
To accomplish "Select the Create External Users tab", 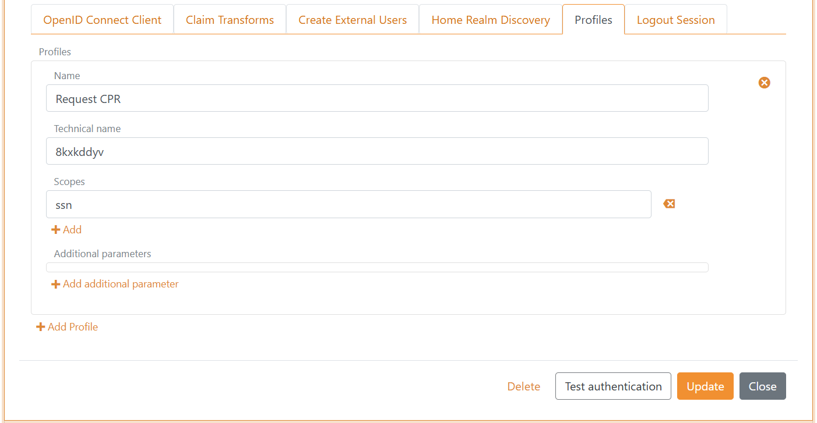I will [352, 19].
